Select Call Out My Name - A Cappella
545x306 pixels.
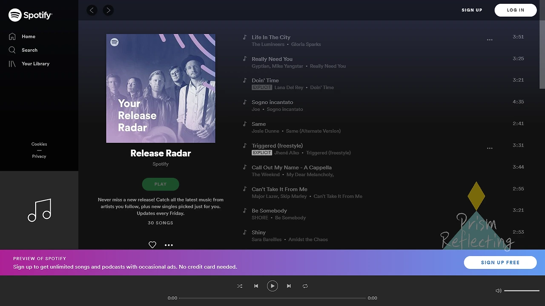[x=292, y=167]
